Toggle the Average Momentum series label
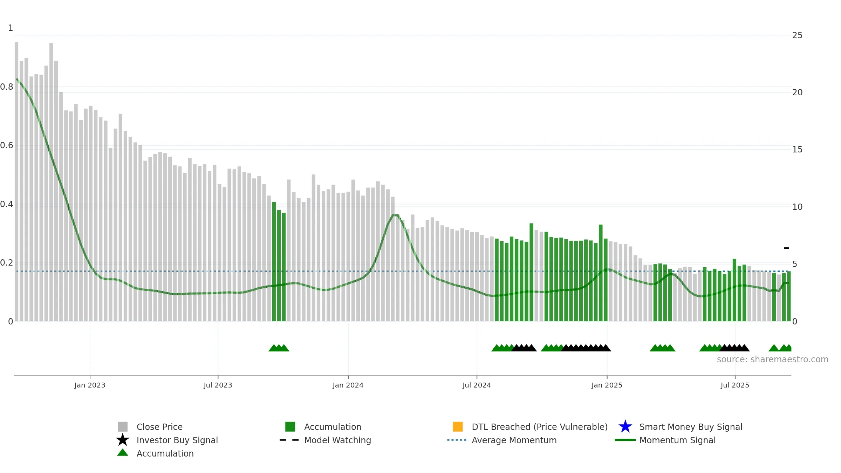 [514, 440]
